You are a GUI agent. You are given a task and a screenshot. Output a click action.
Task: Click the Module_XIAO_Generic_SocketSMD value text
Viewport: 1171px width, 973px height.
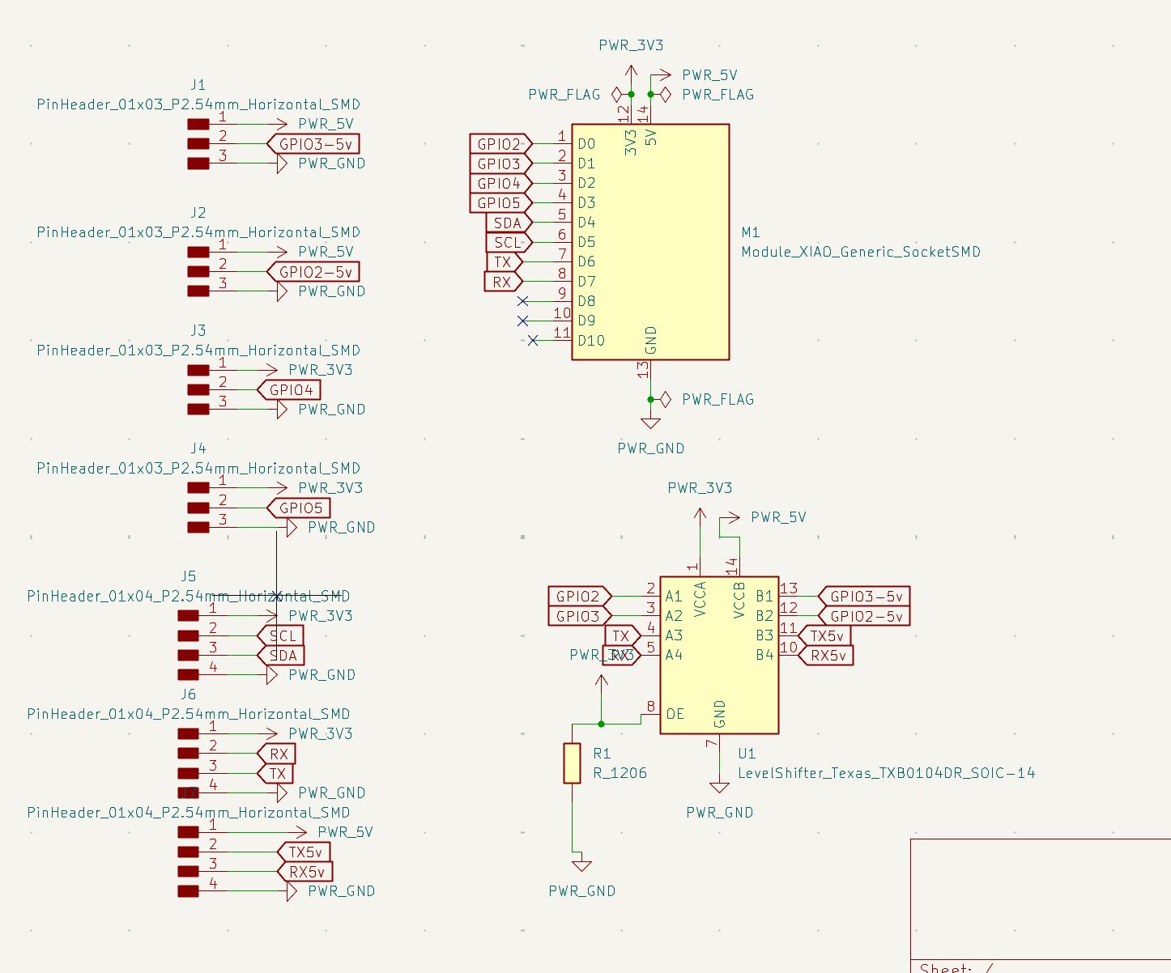point(861,252)
